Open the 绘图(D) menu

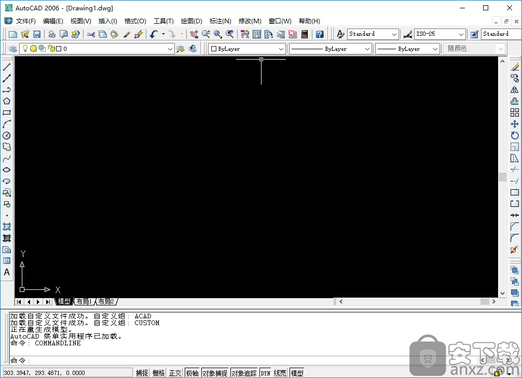pos(191,21)
